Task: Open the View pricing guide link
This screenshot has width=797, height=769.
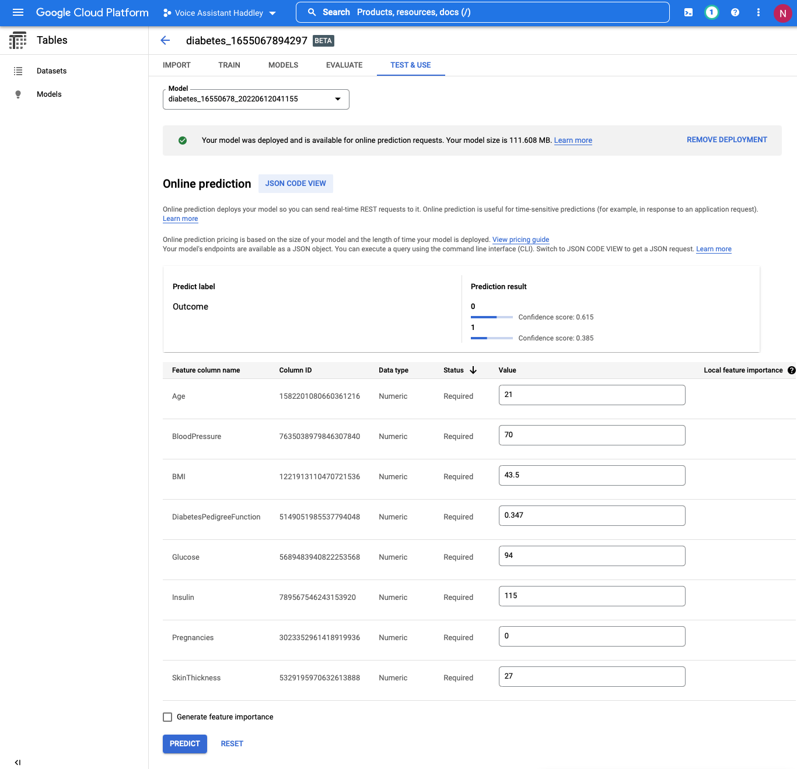Action: tap(520, 240)
